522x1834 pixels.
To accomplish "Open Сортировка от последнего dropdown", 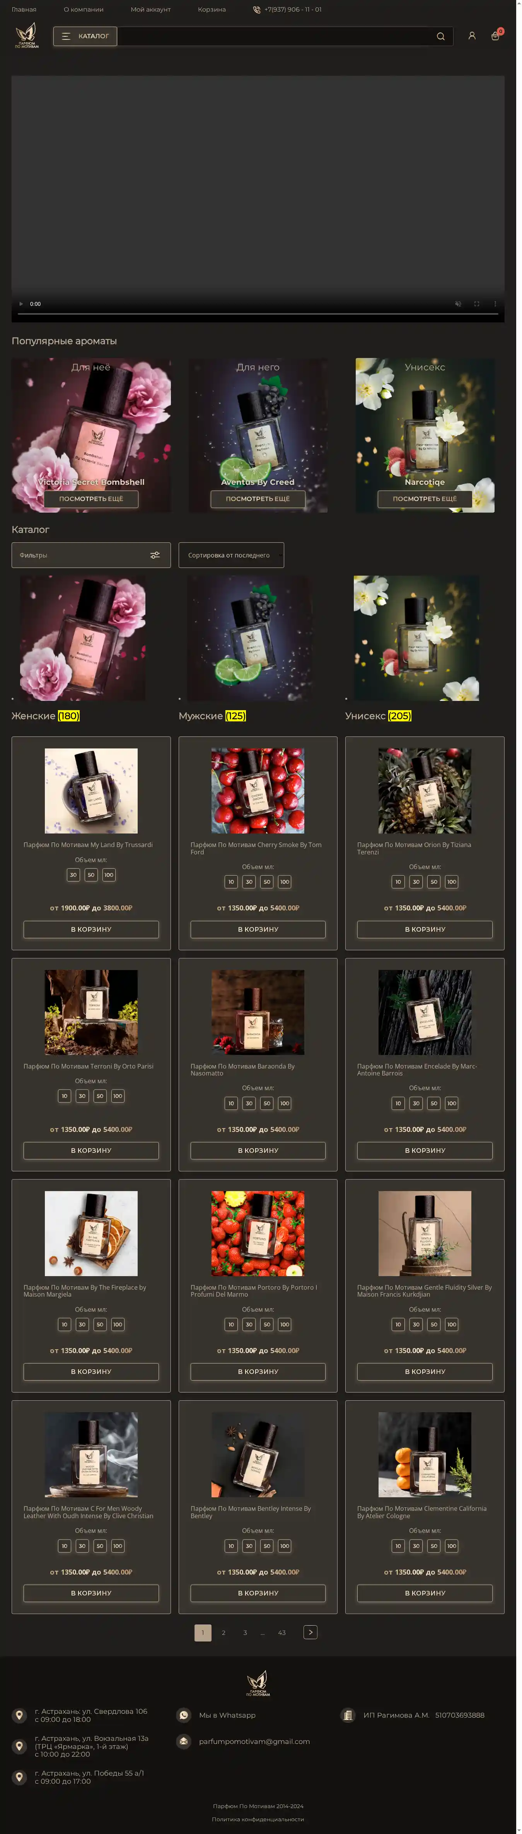I will tap(232, 555).
